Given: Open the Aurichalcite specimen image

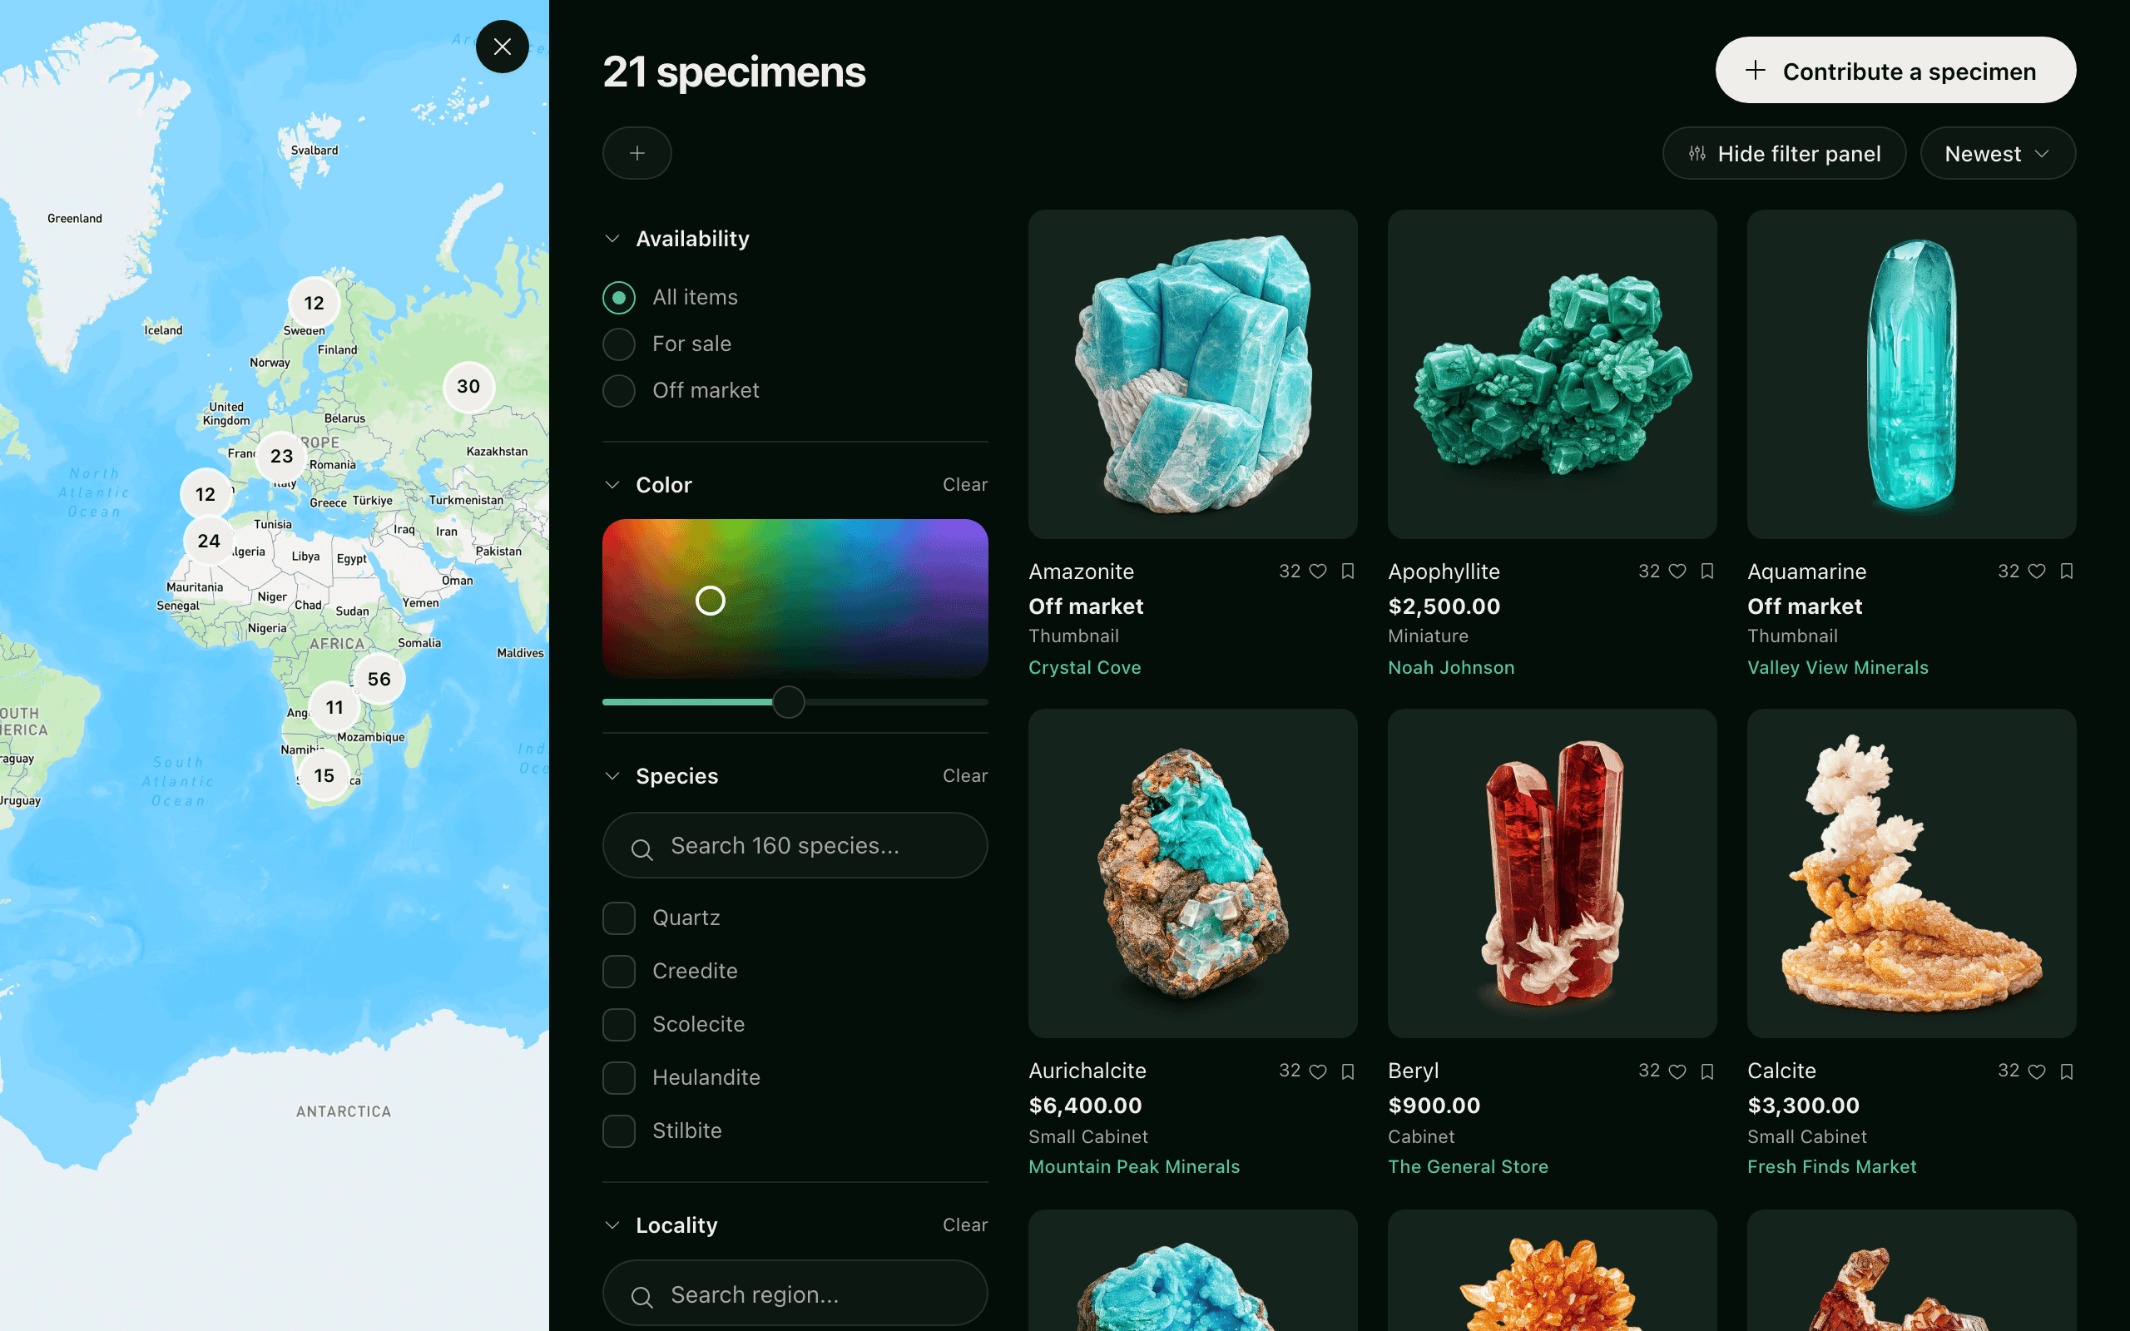Looking at the screenshot, I should click(x=1192, y=873).
